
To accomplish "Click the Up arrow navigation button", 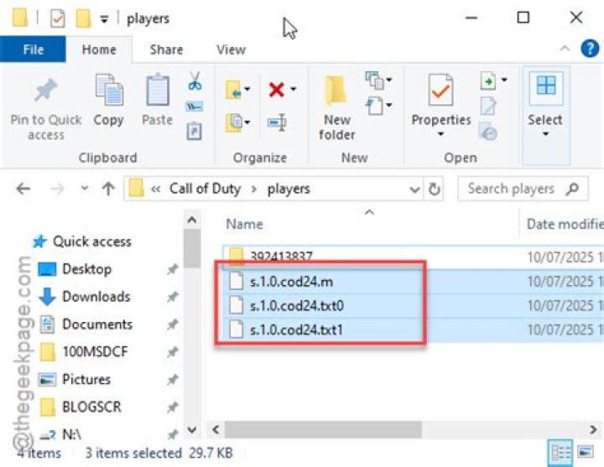I will click(107, 189).
